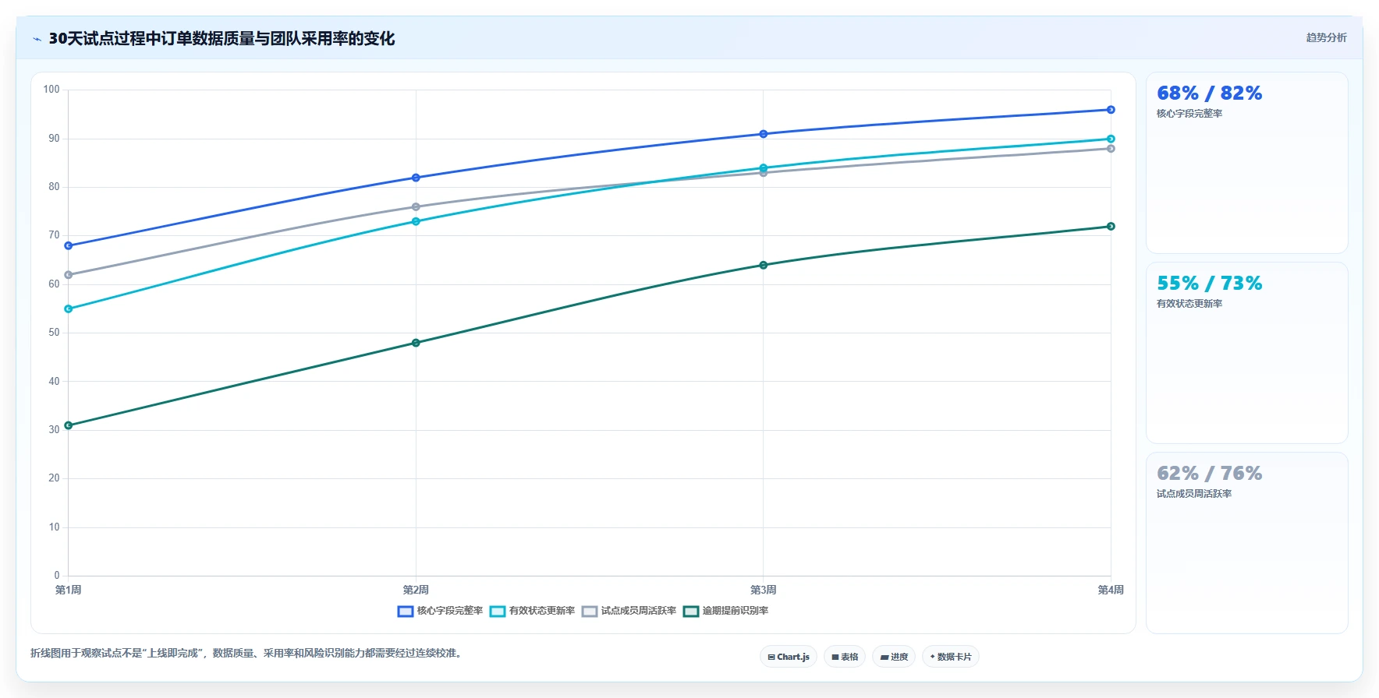The height and width of the screenshot is (698, 1379).
Task: Click the 62% / 76% stat value
Action: [x=1209, y=474]
